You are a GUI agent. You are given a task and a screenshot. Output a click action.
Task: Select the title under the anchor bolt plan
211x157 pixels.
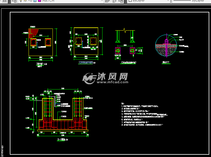pos(128,63)
